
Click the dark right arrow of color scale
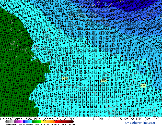tap(73, 122)
